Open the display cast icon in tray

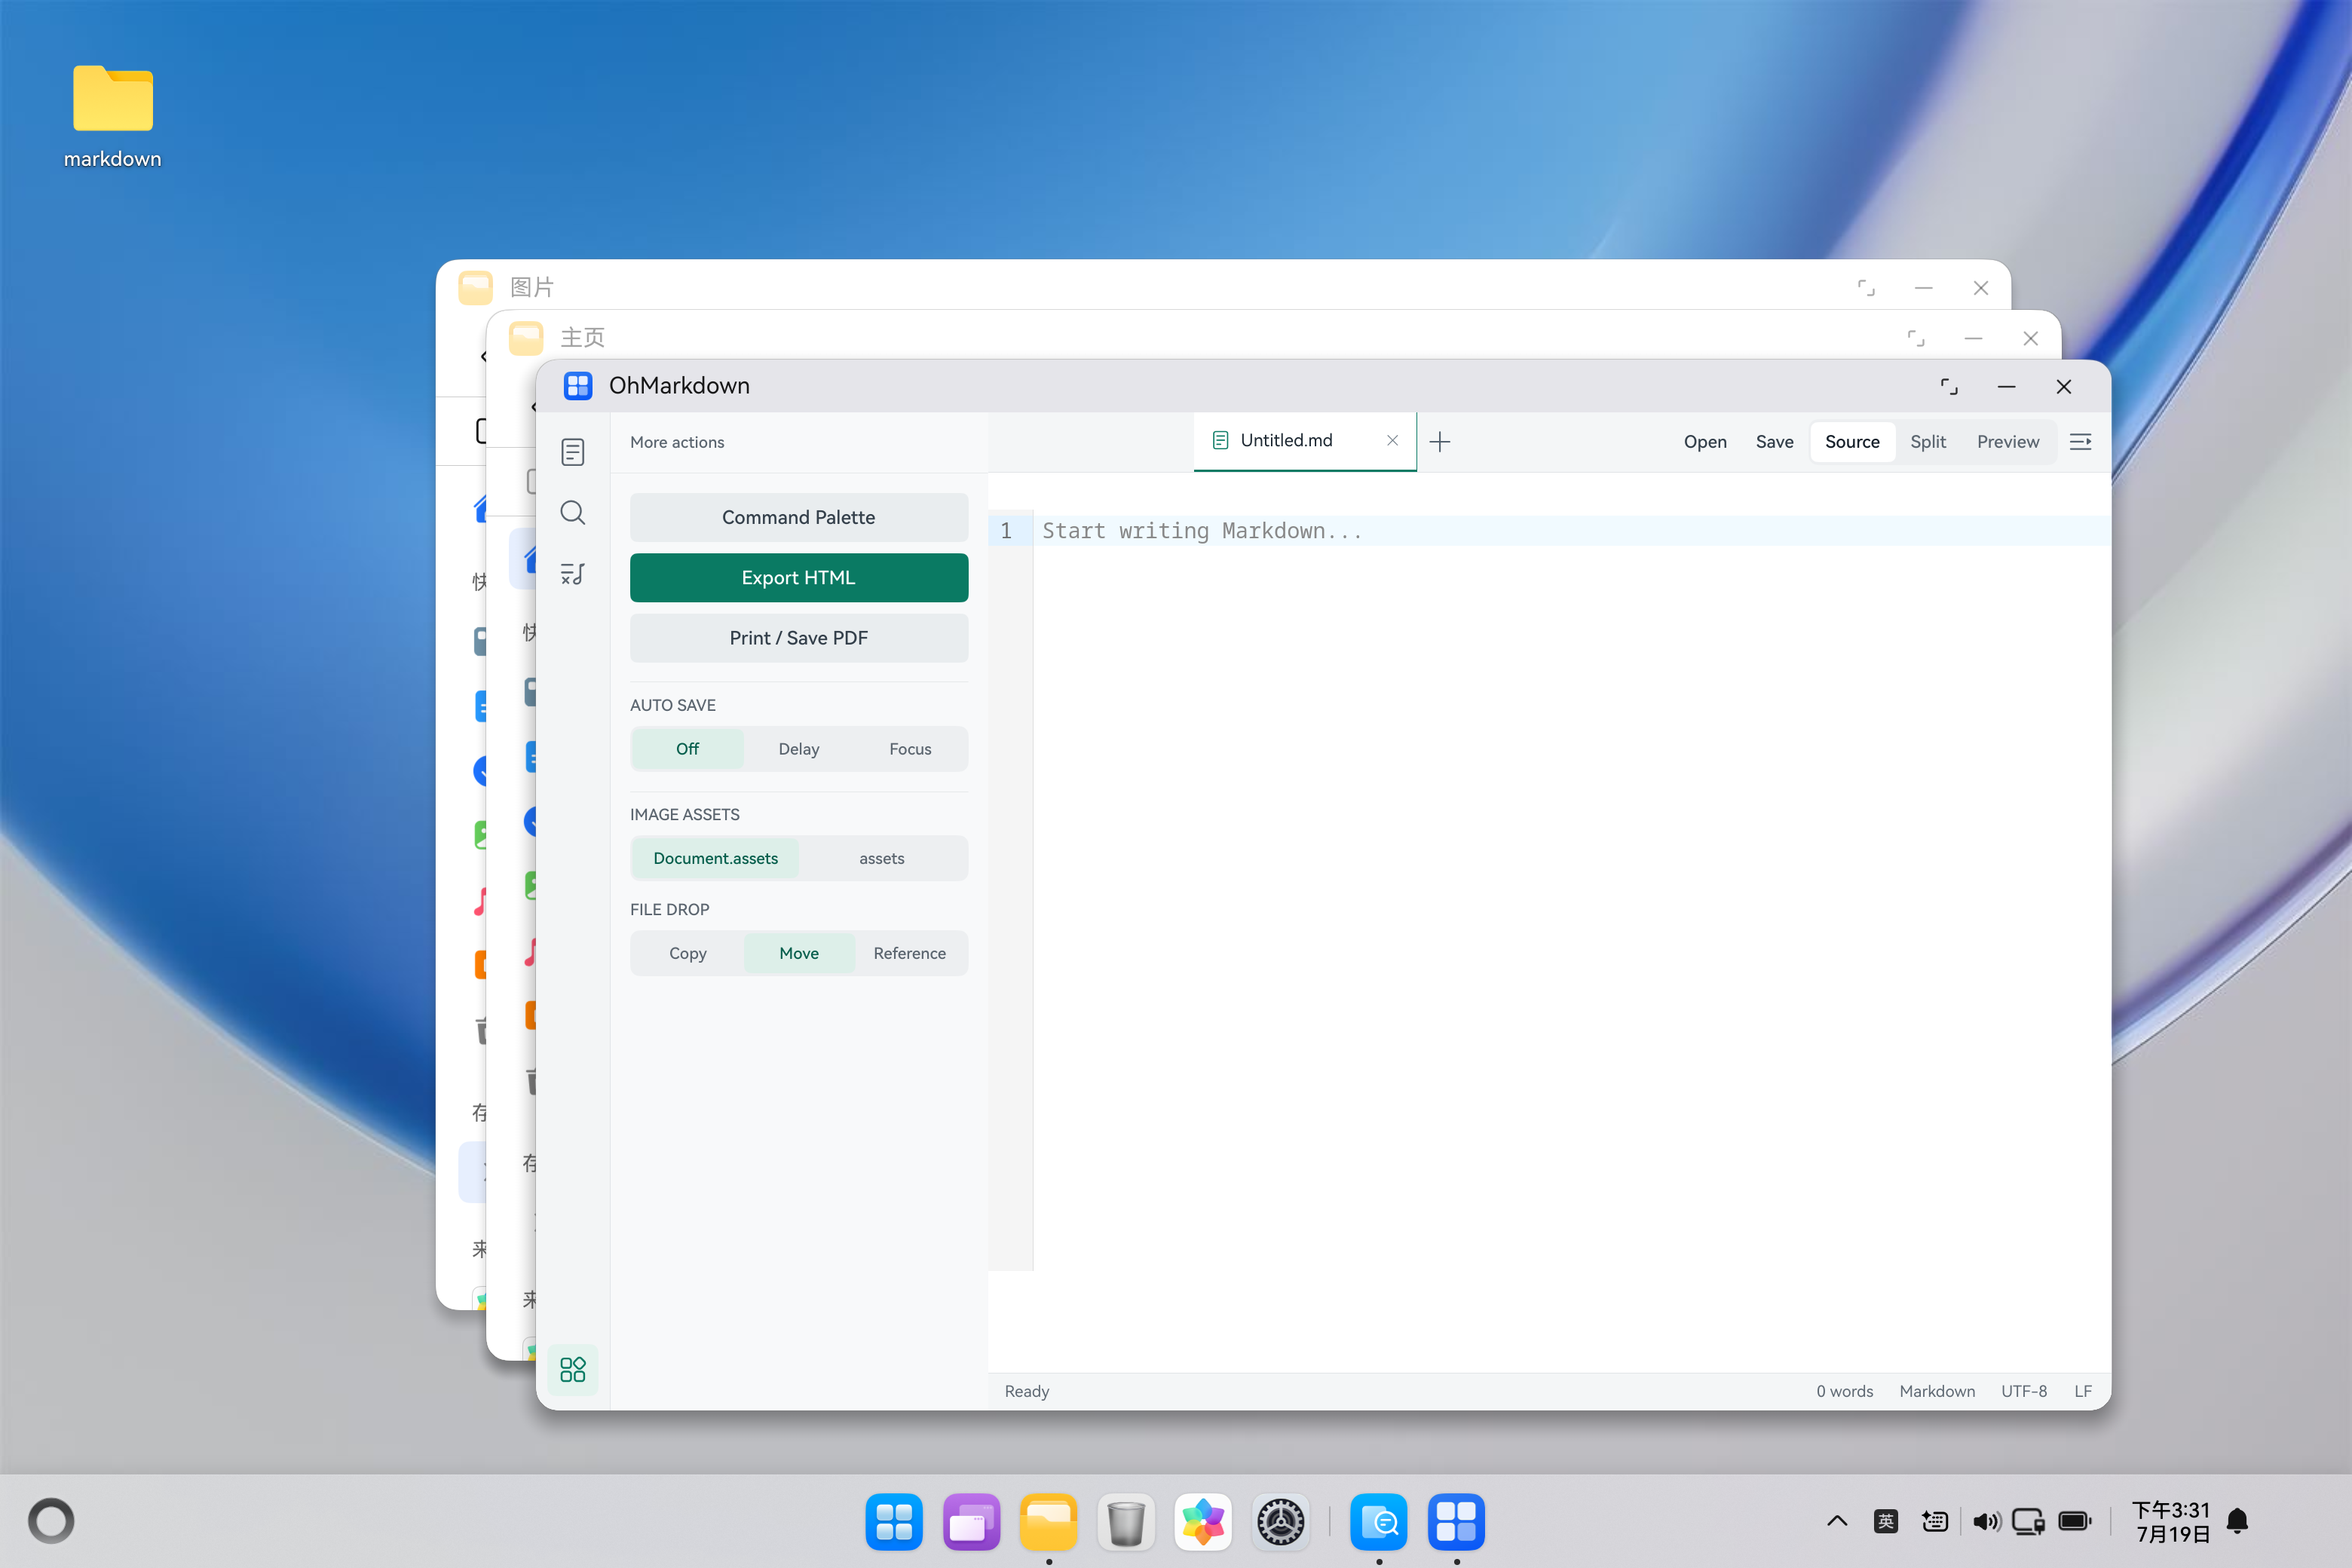2029,1521
